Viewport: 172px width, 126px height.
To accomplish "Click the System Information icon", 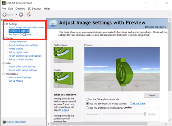I will 4,122.
